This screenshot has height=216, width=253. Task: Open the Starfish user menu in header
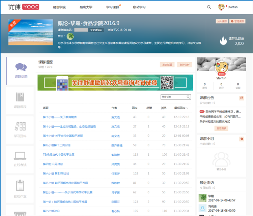pos(227,7)
